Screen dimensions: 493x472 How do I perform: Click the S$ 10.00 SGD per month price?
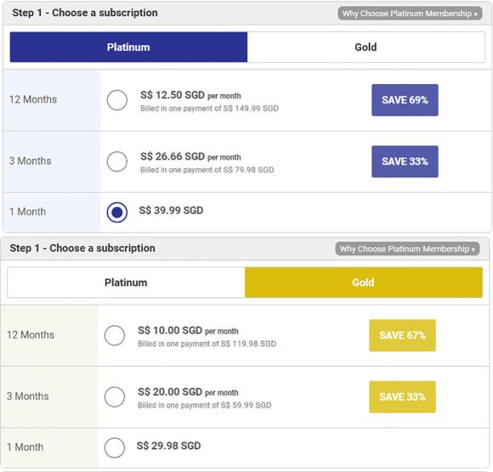[x=188, y=331]
